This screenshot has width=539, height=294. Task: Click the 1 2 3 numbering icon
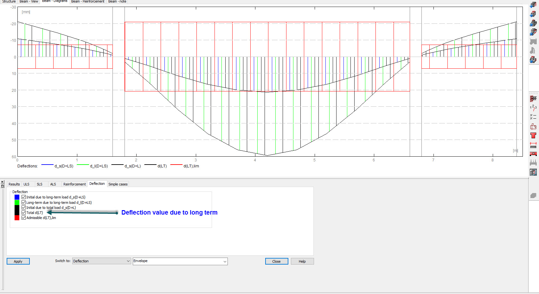pyautogui.click(x=533, y=108)
